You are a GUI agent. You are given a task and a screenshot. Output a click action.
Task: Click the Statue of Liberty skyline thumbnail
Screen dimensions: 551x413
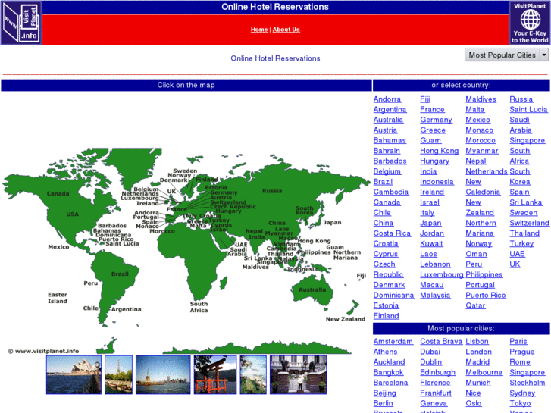pyautogui.click(x=163, y=374)
